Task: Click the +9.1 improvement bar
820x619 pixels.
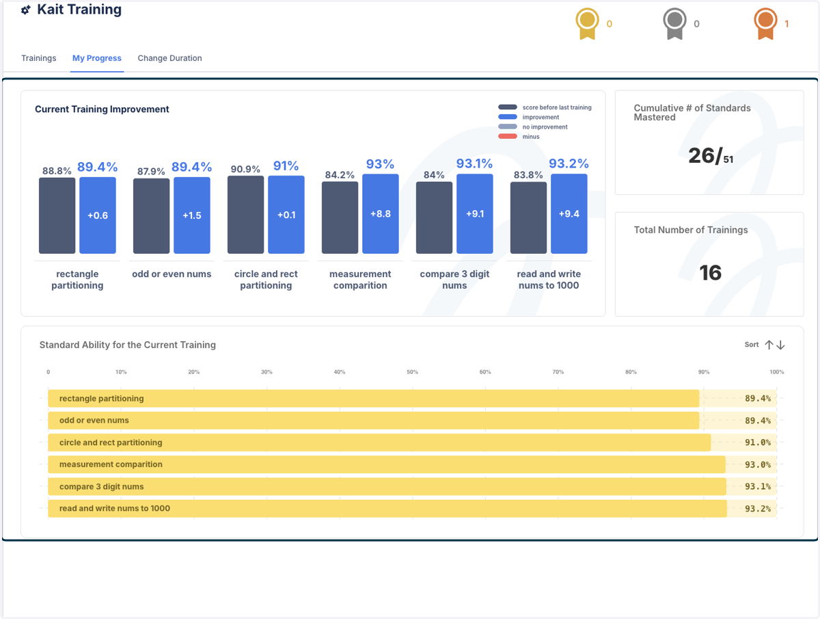Action: [475, 214]
